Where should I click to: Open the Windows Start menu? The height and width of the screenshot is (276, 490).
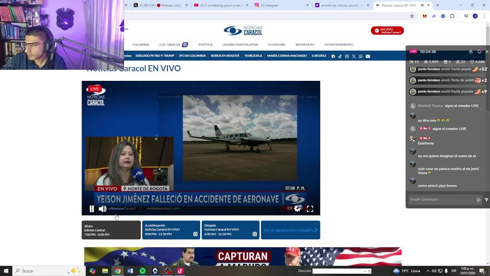6,271
